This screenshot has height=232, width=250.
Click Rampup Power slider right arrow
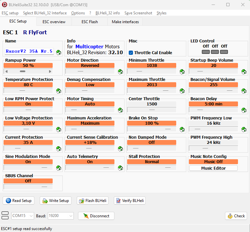(x=50, y=71)
